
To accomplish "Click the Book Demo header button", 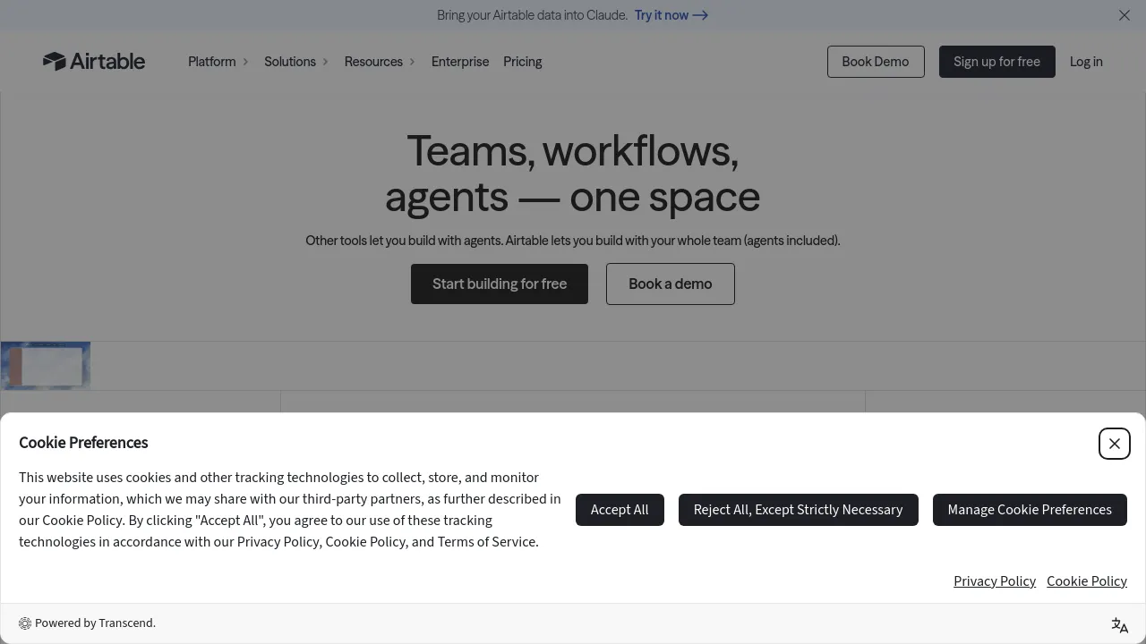I will pos(876,62).
